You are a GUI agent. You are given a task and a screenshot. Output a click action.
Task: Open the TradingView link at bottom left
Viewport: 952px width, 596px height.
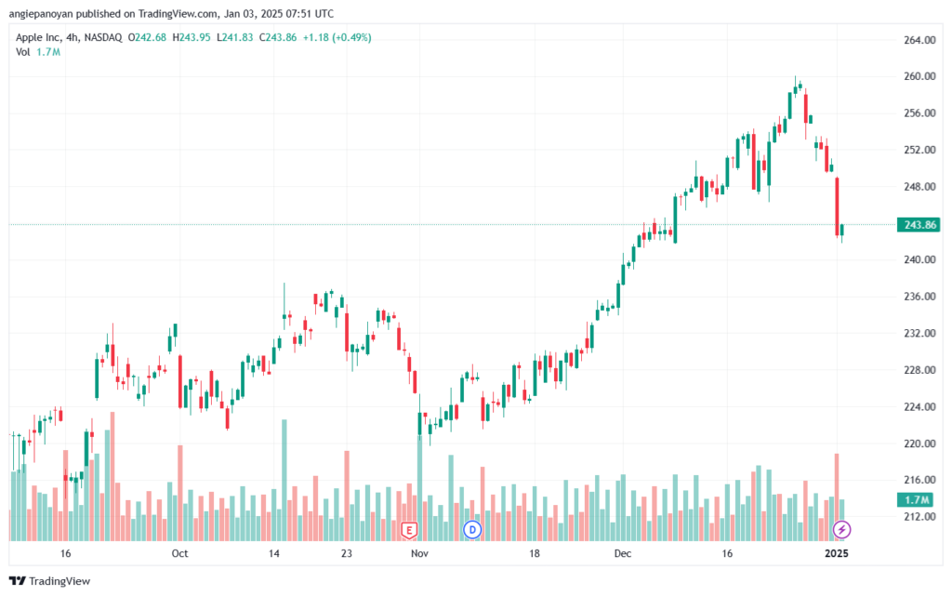50,581
